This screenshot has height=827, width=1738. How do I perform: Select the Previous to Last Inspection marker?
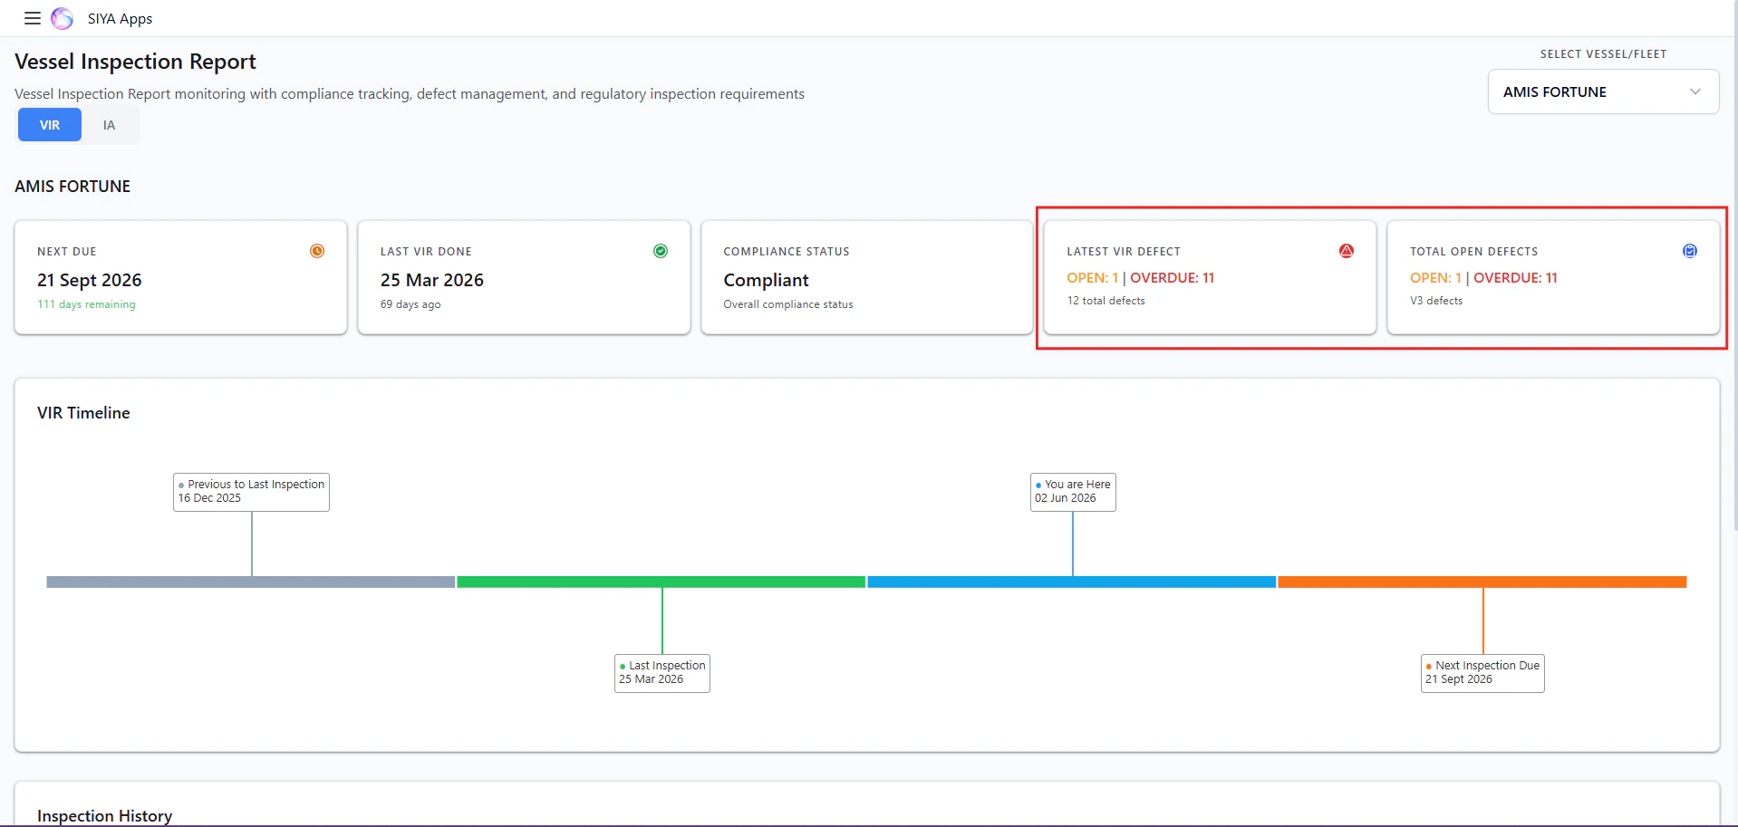[251, 492]
